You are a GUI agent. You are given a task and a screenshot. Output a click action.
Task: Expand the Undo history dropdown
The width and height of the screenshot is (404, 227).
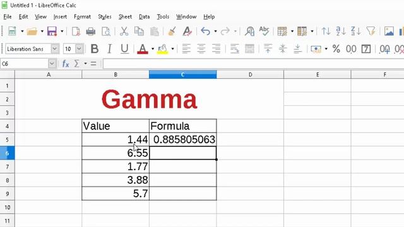coord(215,32)
